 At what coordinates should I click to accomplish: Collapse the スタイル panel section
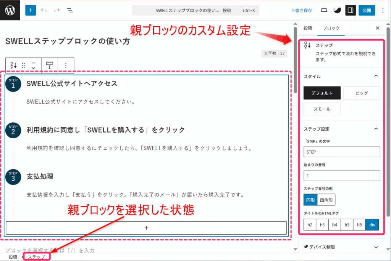click(x=376, y=76)
